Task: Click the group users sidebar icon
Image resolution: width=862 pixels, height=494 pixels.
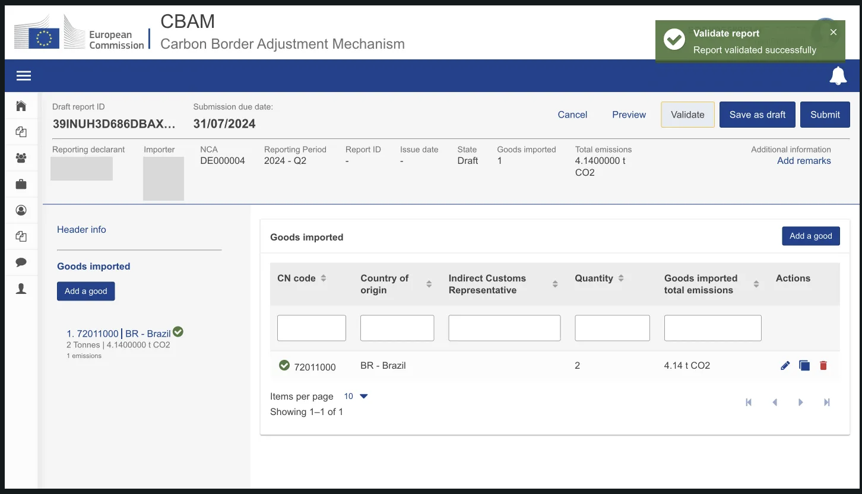Action: pyautogui.click(x=21, y=158)
